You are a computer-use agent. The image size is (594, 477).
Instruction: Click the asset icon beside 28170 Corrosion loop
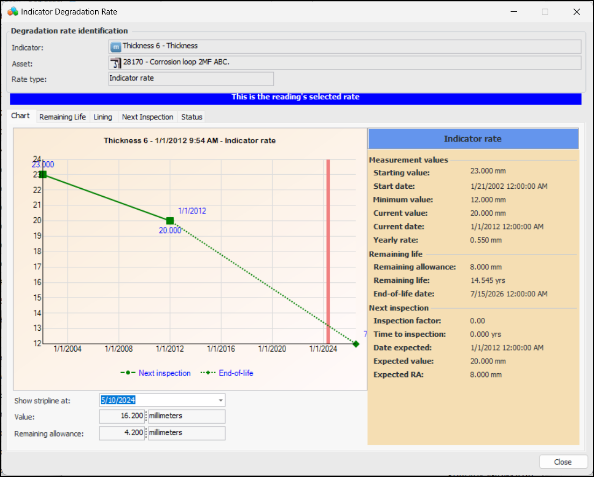[x=116, y=63]
